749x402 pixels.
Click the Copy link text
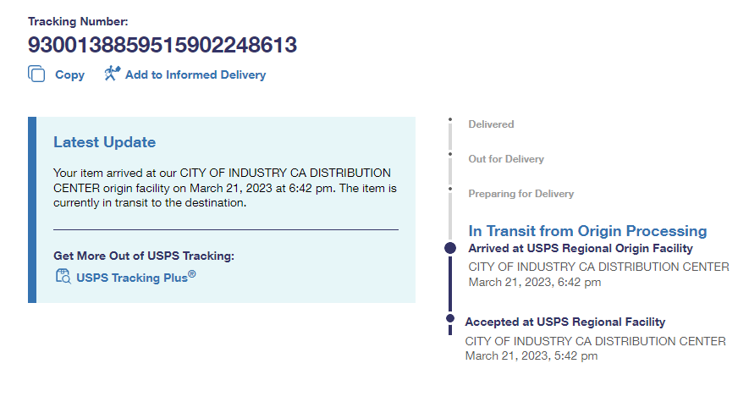click(69, 74)
